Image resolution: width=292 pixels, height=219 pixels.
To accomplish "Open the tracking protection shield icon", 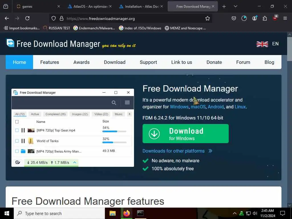I will [x=54, y=18].
